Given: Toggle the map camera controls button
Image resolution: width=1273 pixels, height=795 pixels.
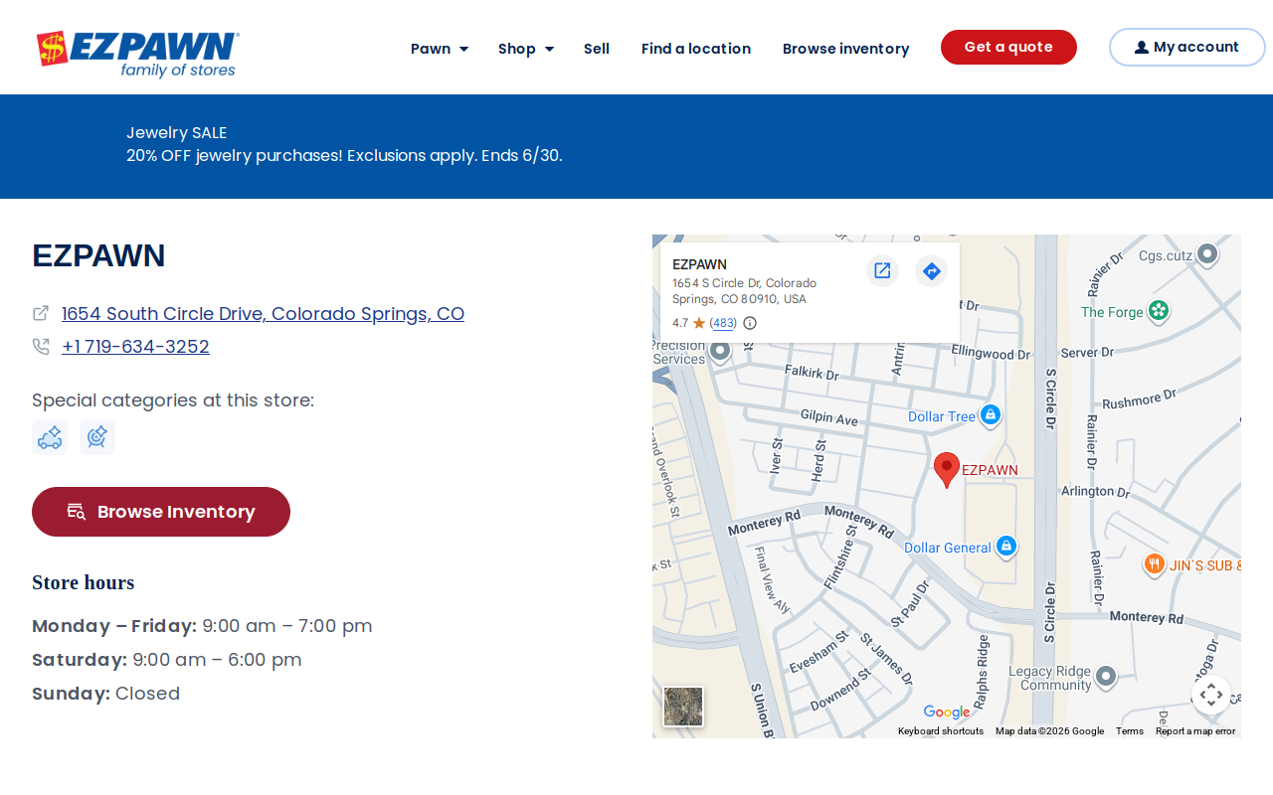Looking at the screenshot, I should [x=1210, y=695].
